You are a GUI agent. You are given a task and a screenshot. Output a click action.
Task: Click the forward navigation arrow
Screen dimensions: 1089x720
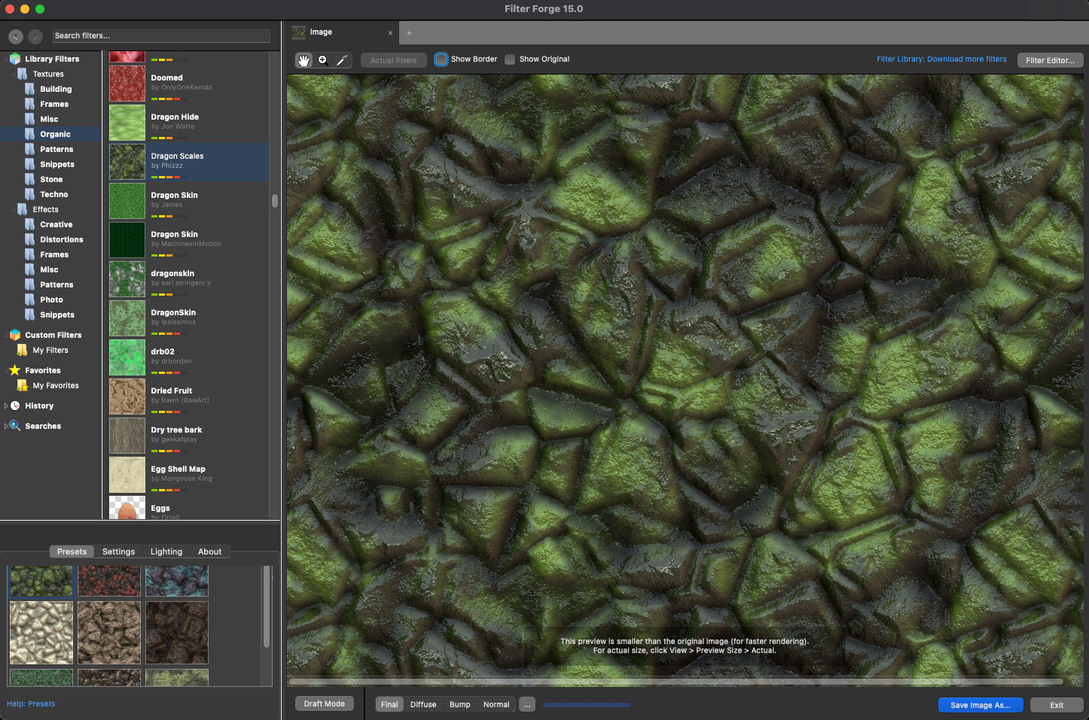[35, 36]
